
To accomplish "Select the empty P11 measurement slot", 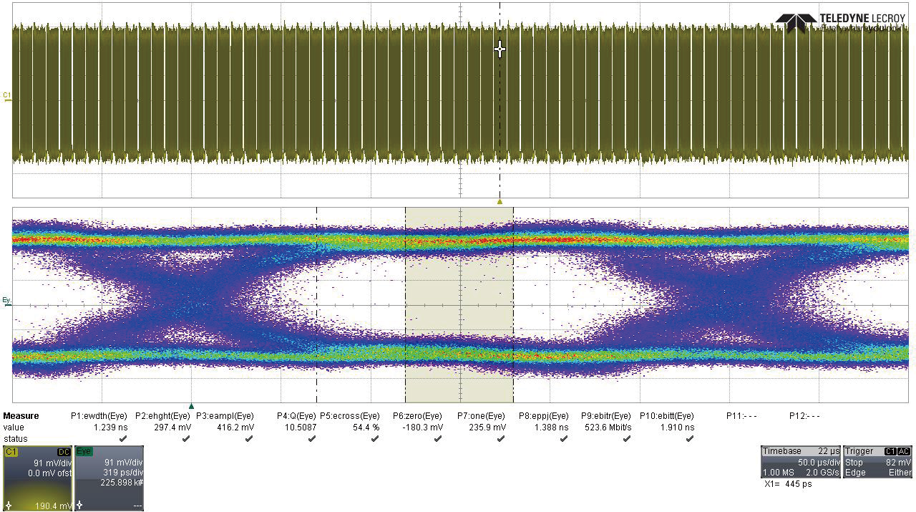I will [741, 416].
